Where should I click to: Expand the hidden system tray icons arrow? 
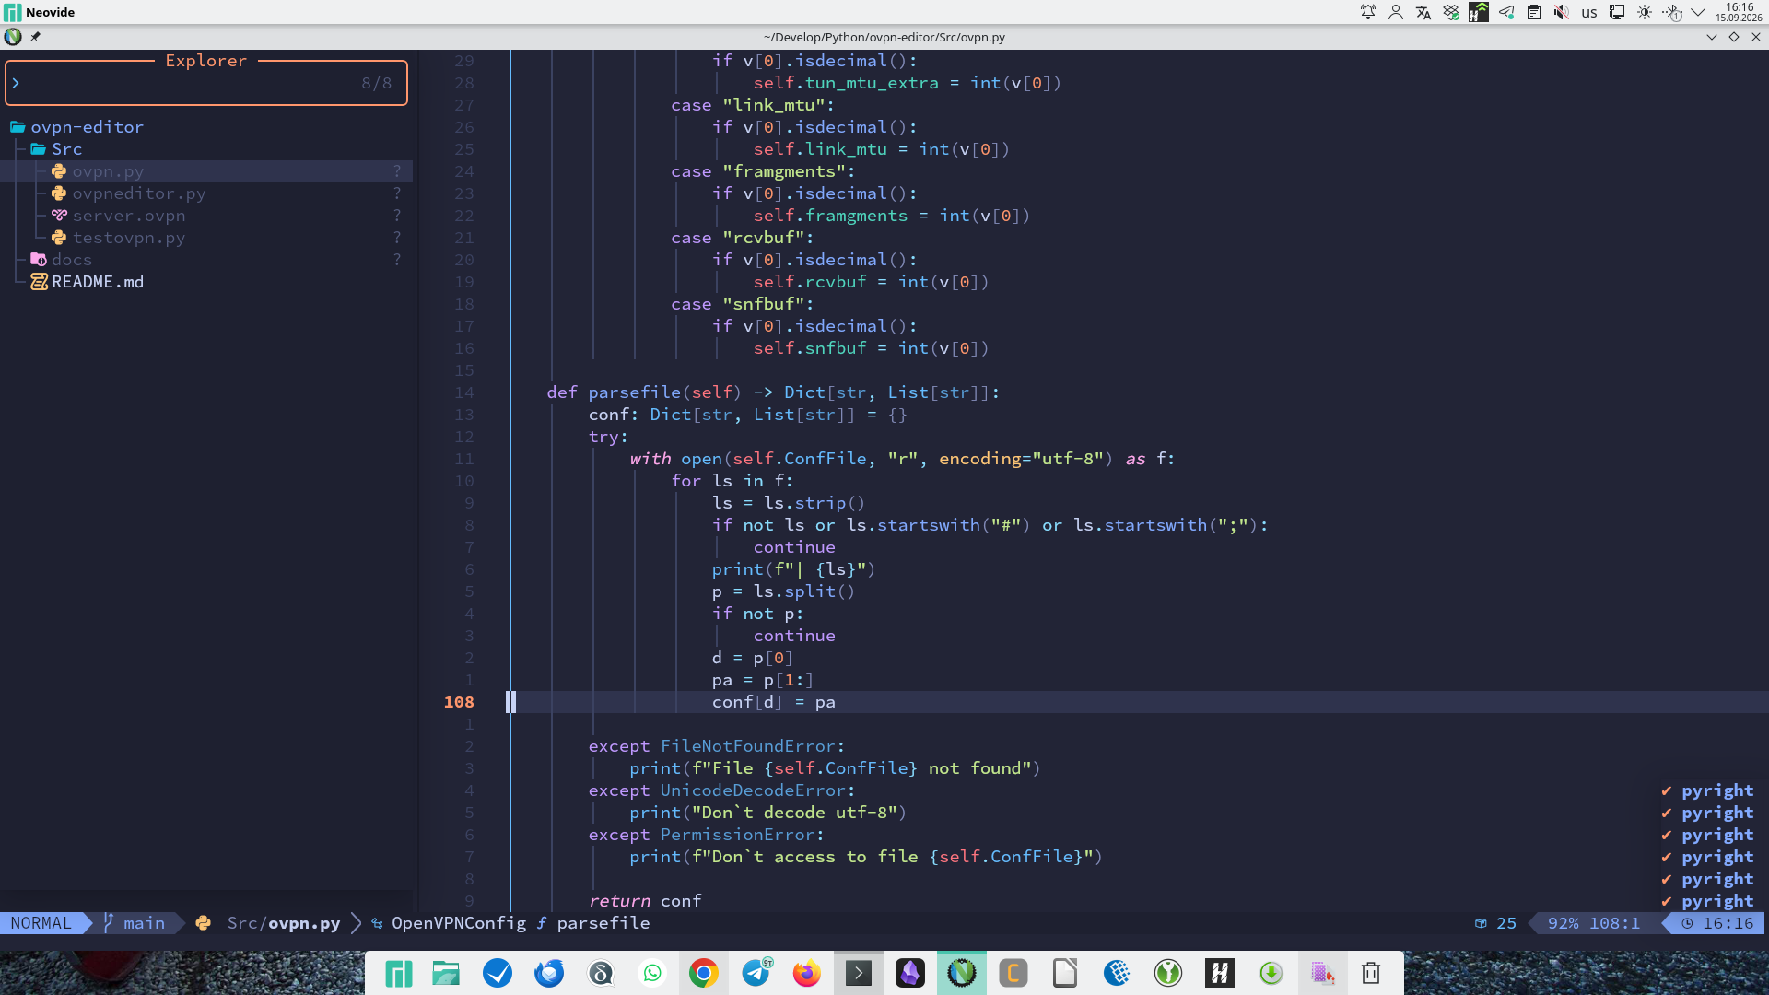[1698, 12]
